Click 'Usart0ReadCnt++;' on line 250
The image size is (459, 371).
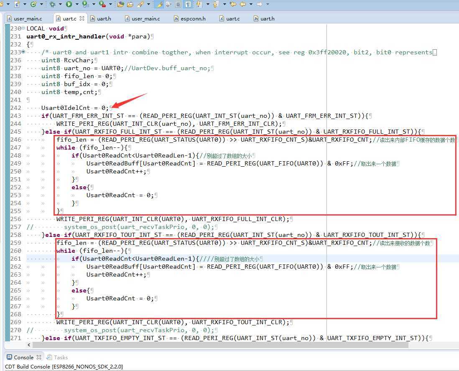pyautogui.click(x=116, y=171)
